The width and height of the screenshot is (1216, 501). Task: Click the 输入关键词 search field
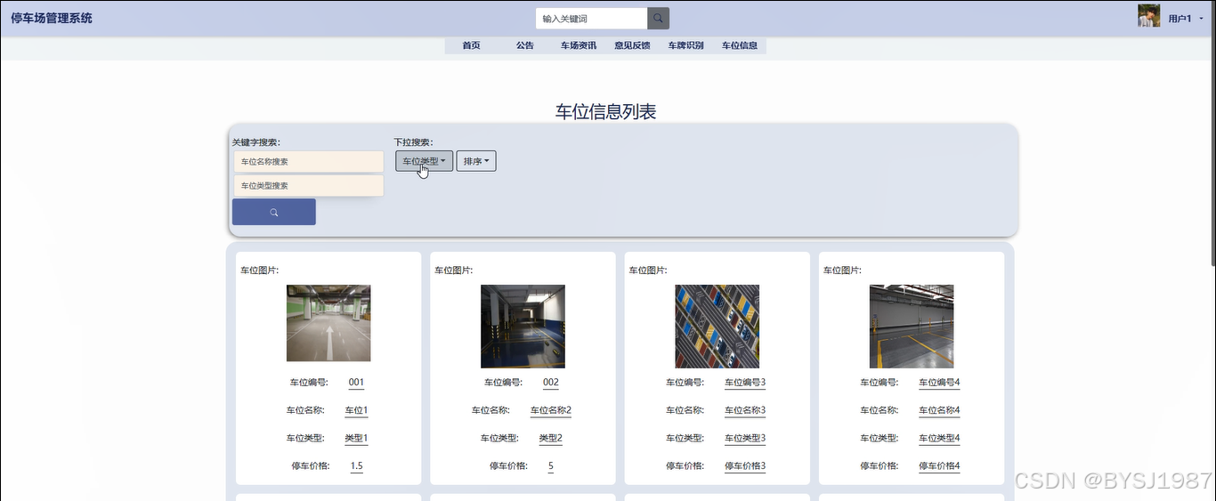pos(591,19)
